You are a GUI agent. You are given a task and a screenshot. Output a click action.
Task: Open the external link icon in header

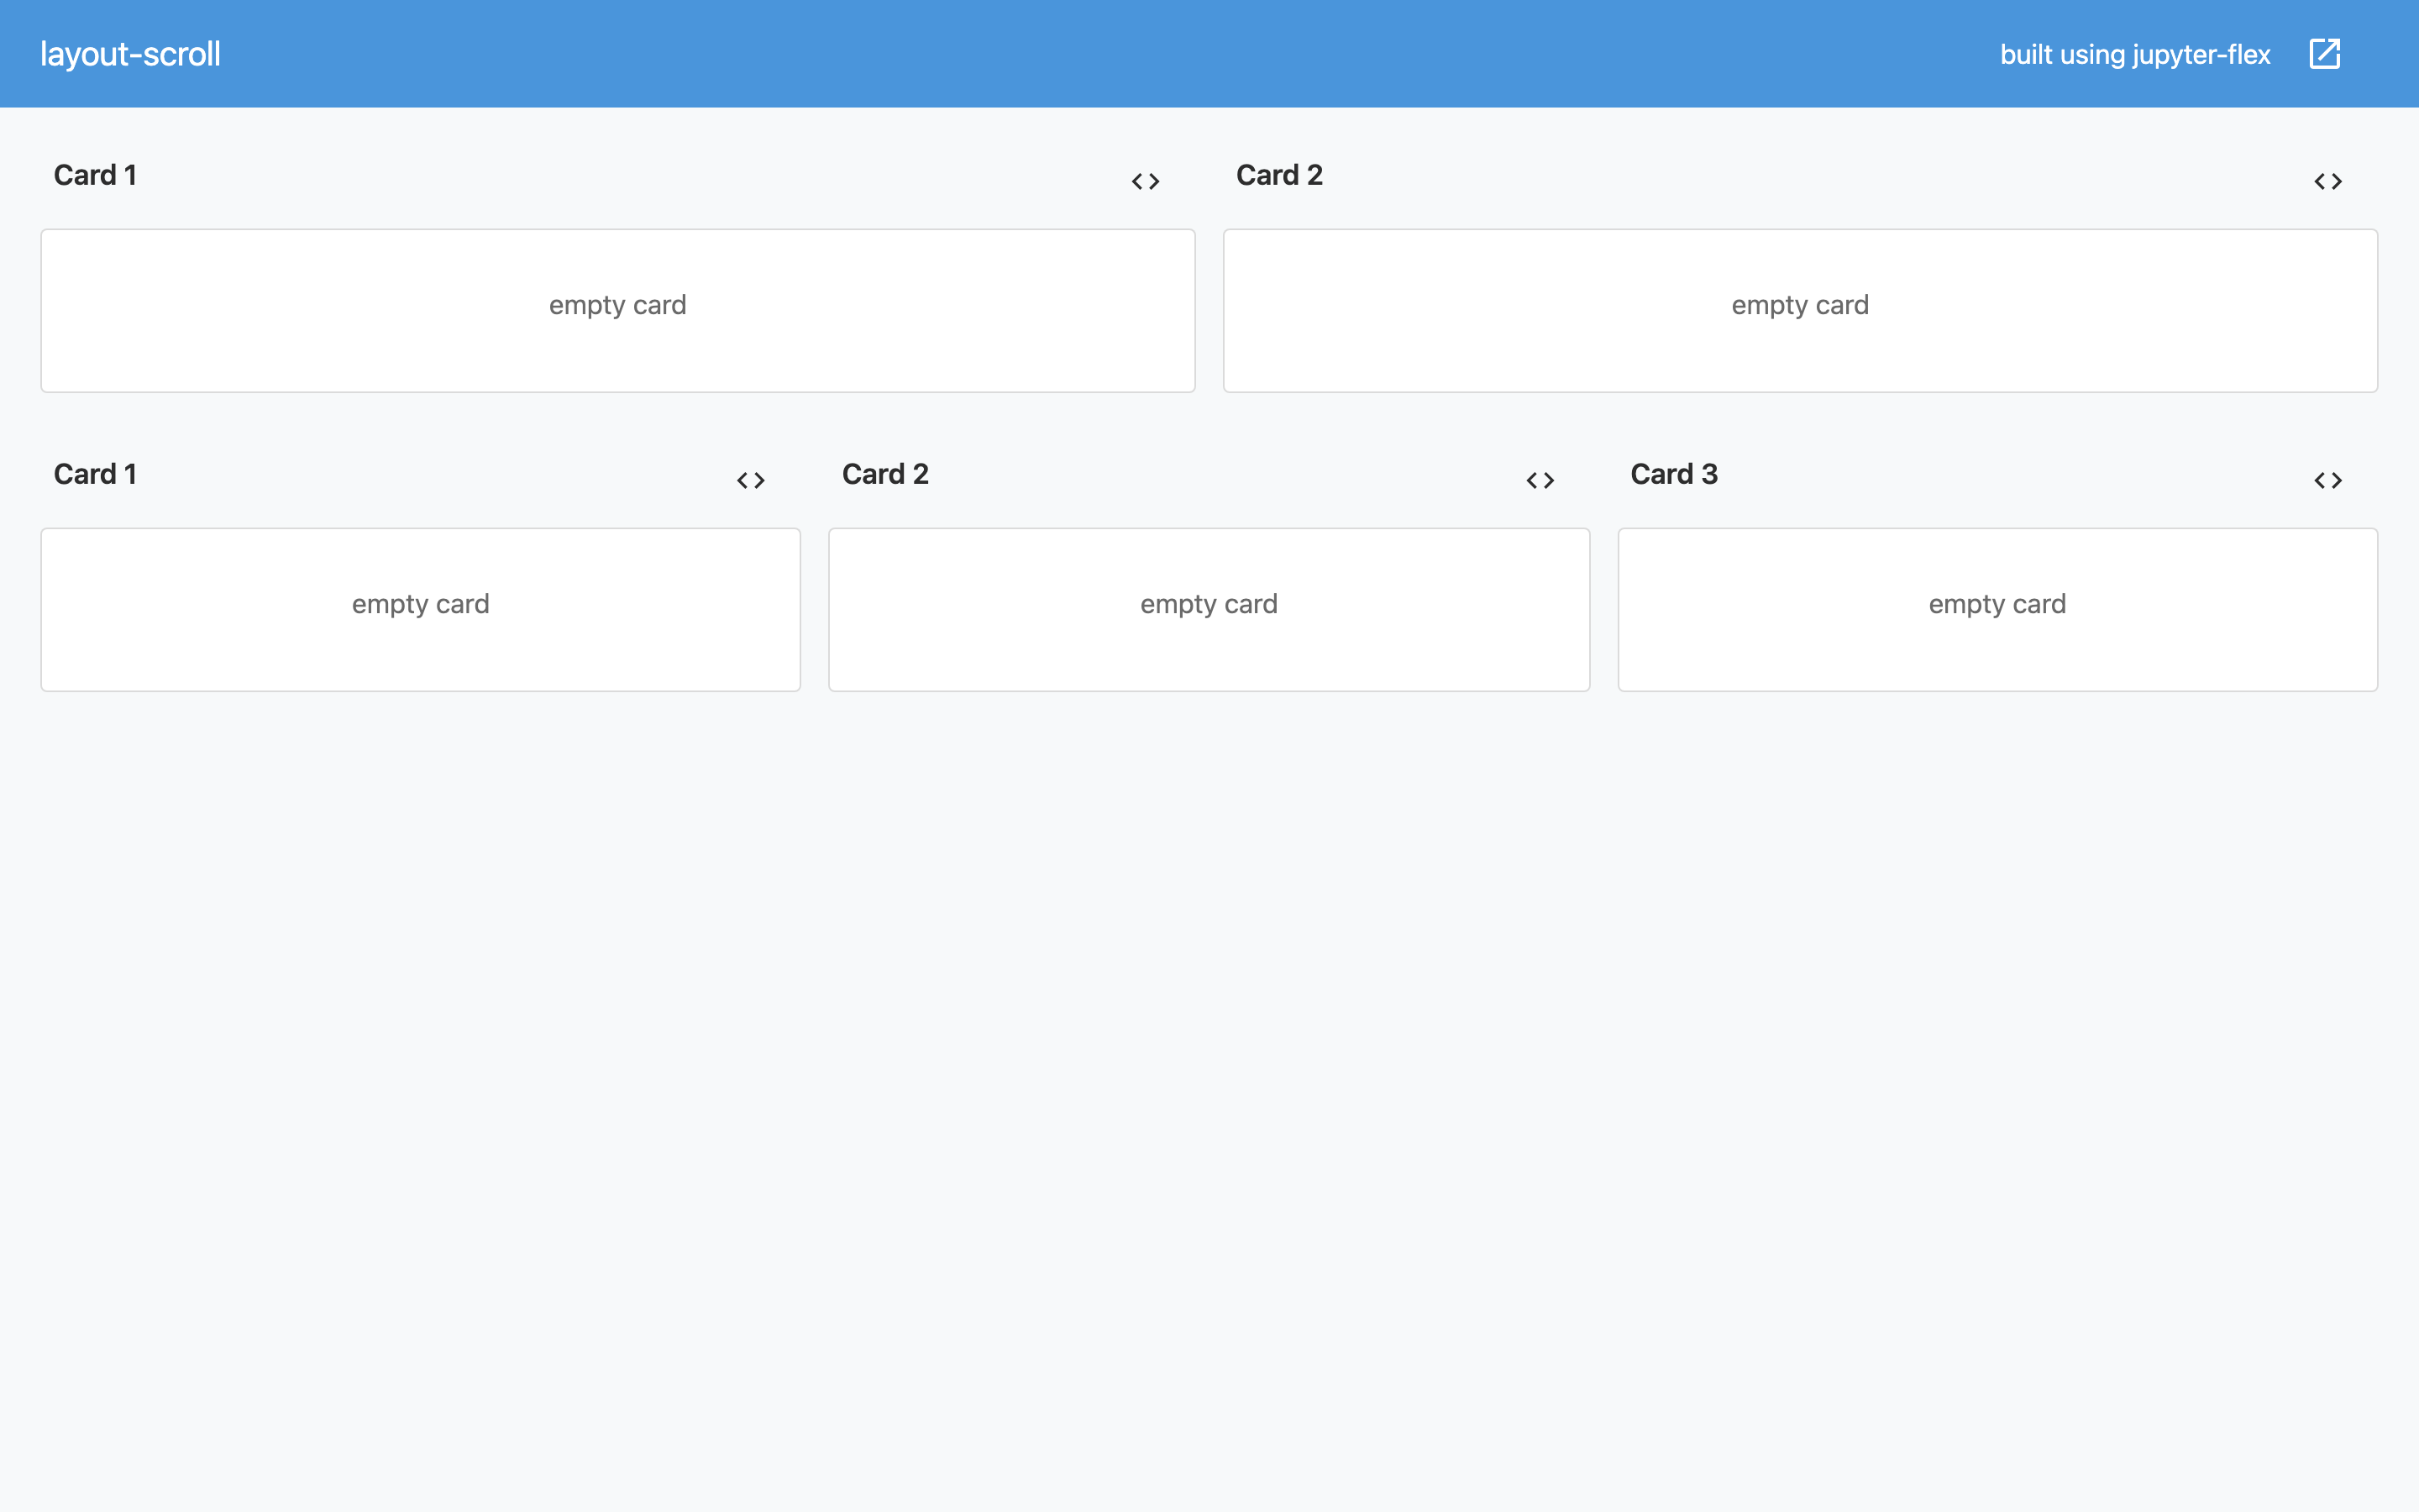(2324, 54)
